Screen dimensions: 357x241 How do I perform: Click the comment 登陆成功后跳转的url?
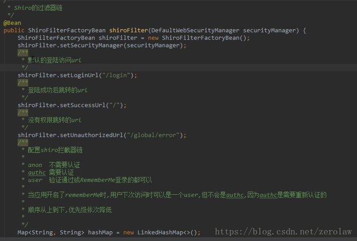tap(58, 90)
